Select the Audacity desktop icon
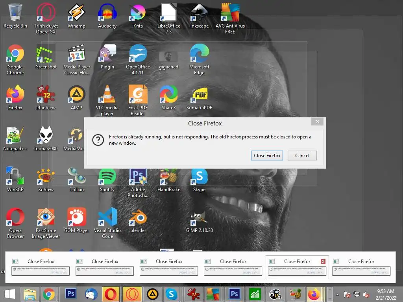Image resolution: width=403 pixels, height=302 pixels. point(107,16)
